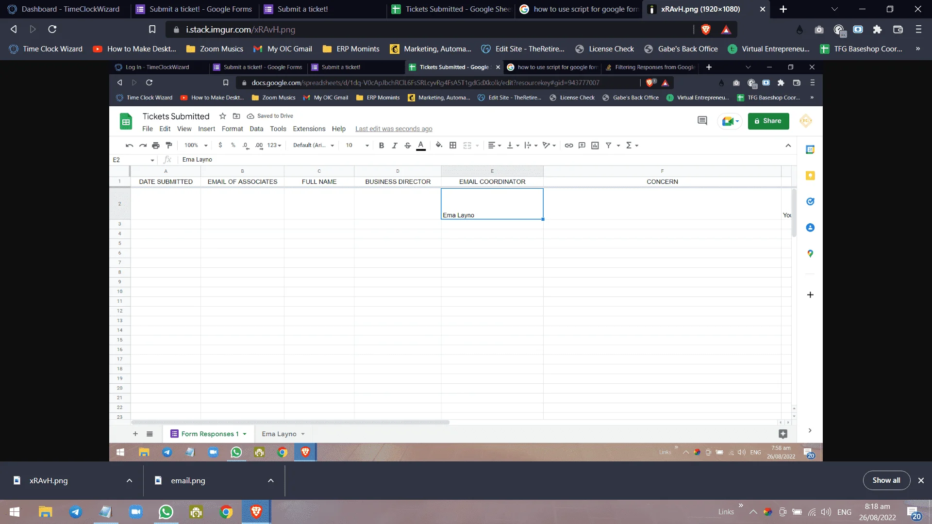The width and height of the screenshot is (932, 524).
Task: Click Undo in the pictured Sheets toolbar
Action: [129, 146]
